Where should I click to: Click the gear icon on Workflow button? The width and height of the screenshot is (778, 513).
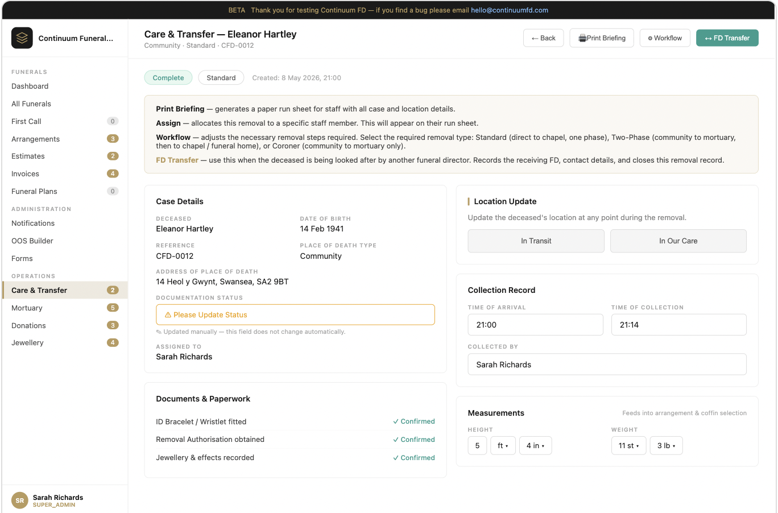(650, 38)
